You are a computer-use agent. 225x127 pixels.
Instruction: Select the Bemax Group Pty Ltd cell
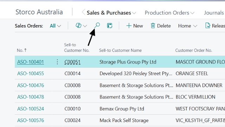(122, 109)
